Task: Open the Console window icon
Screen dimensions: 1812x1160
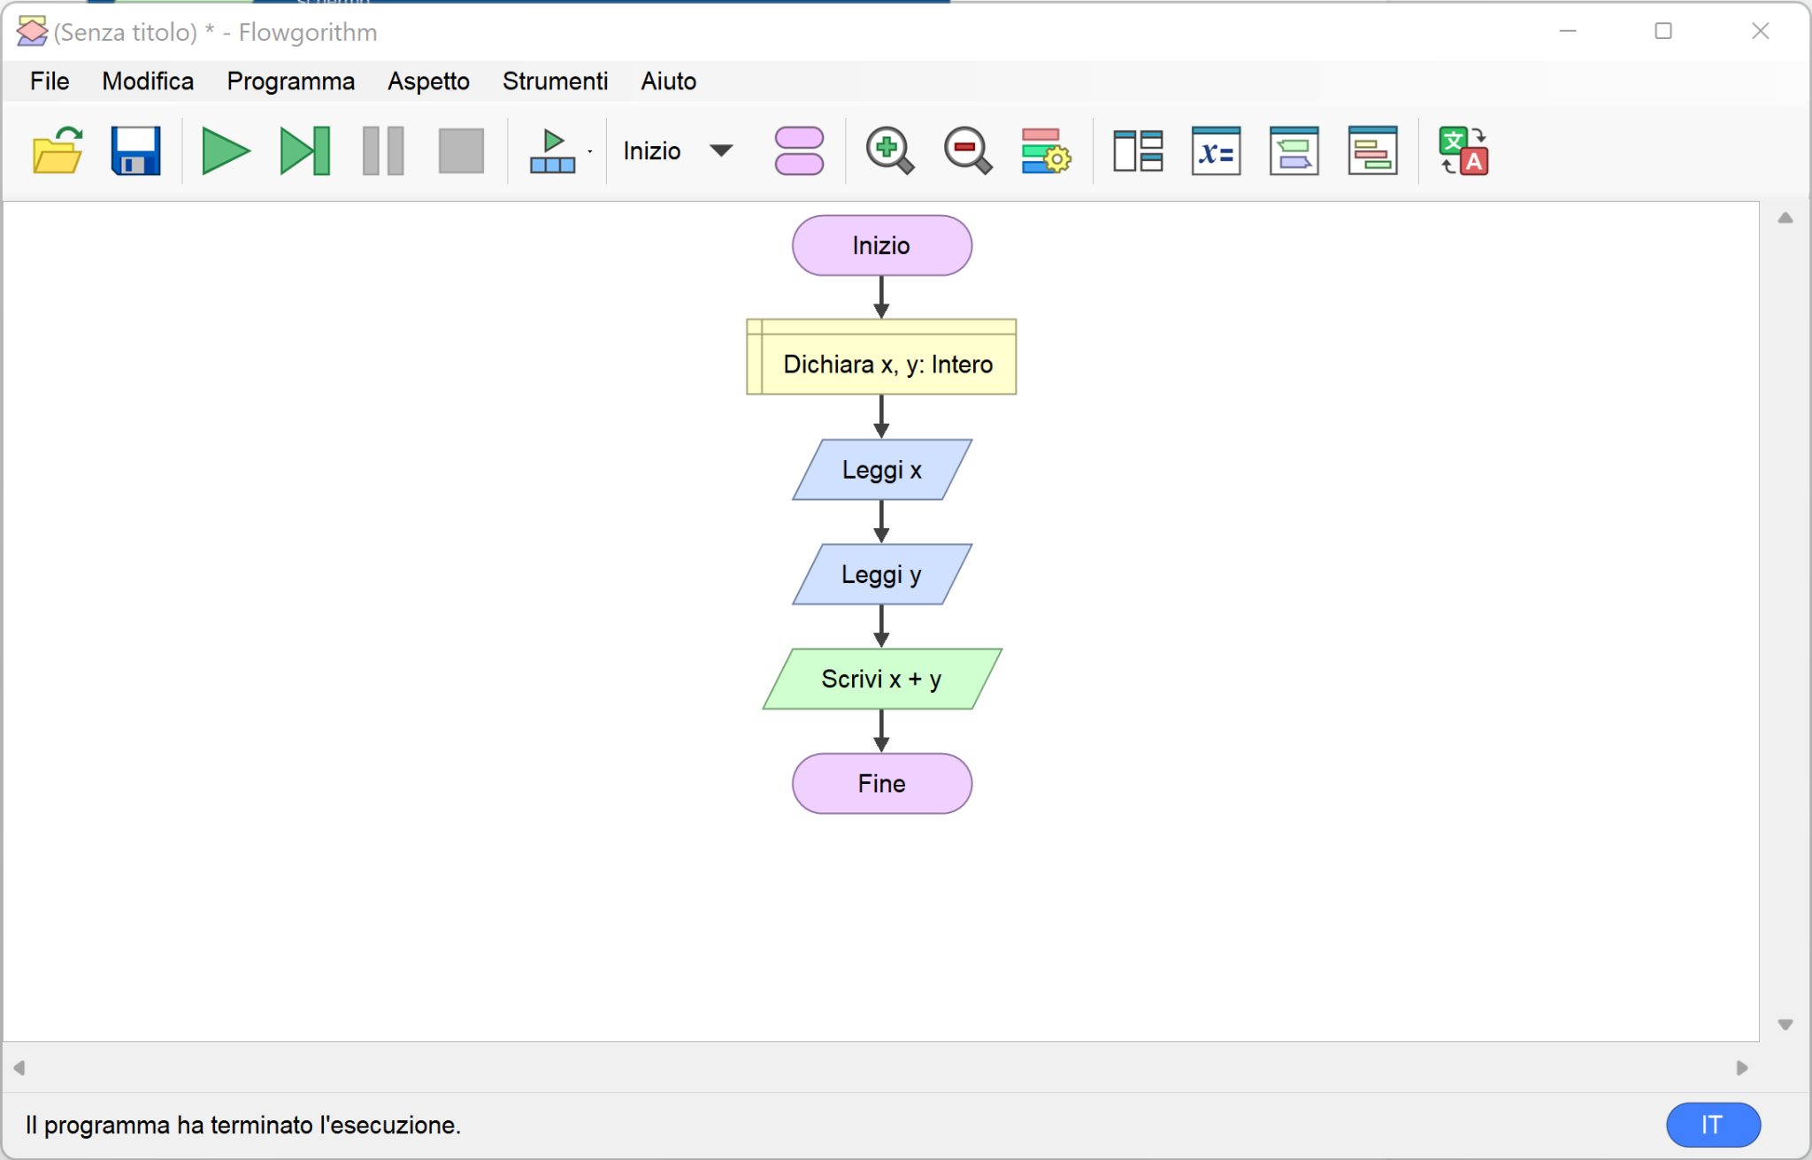Action: pyautogui.click(x=1294, y=151)
